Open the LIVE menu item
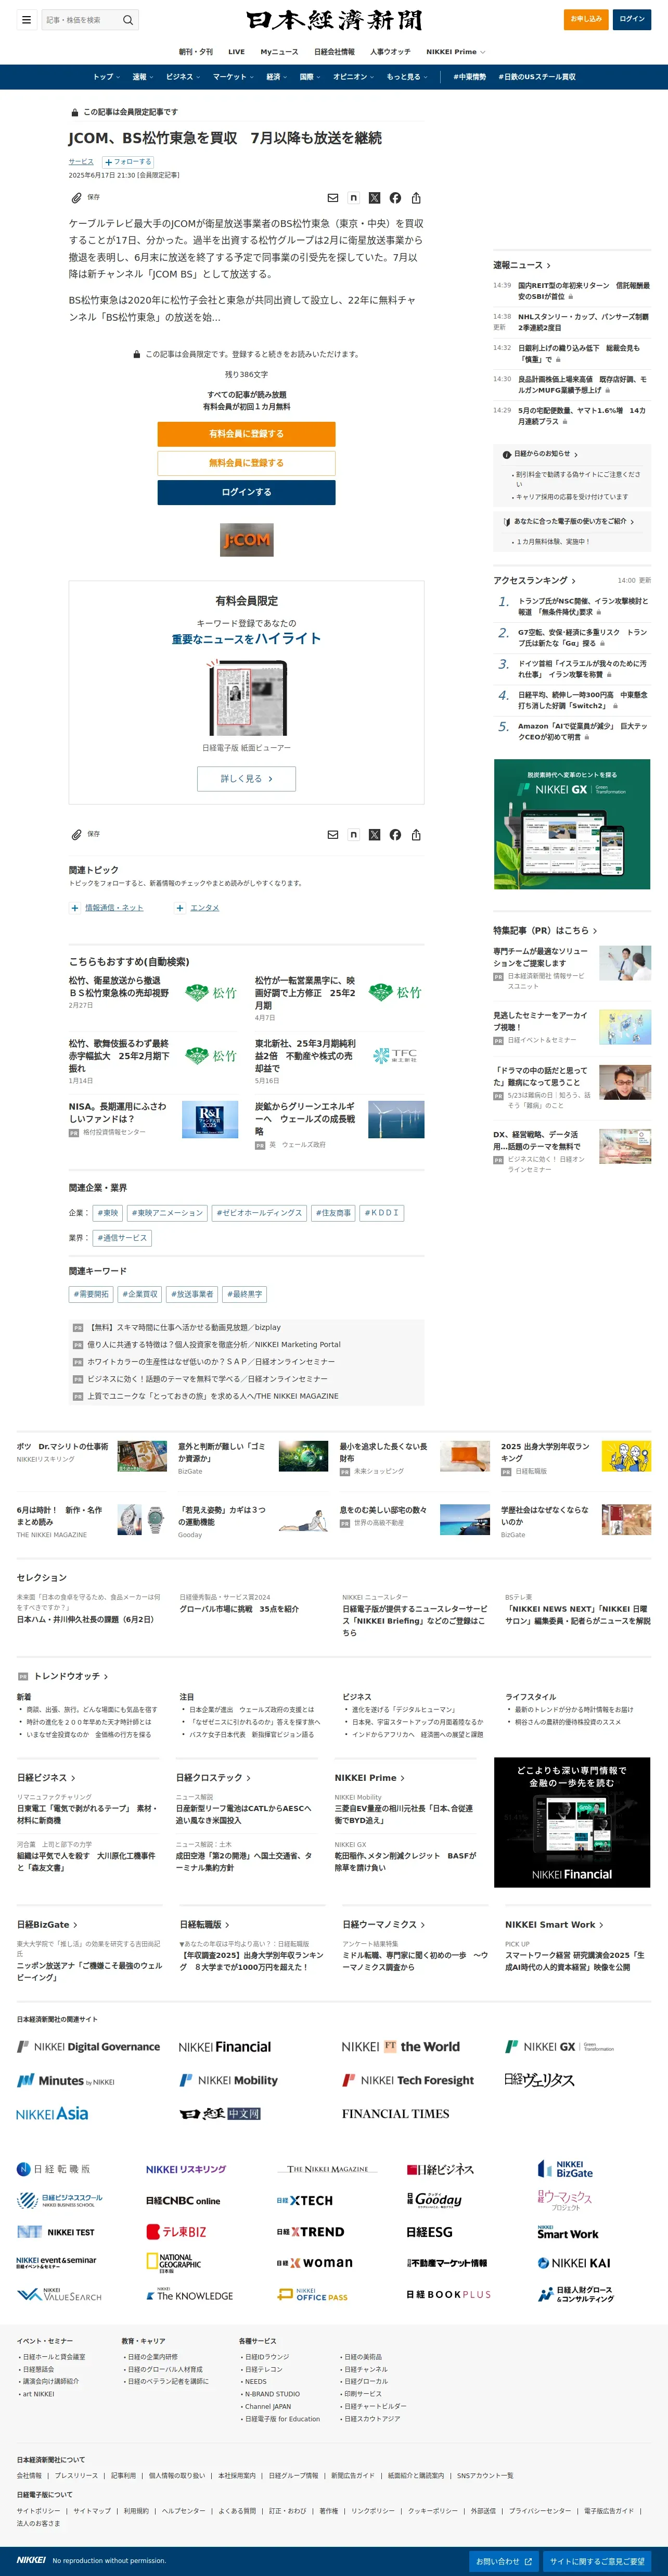This screenshot has height=2576, width=668. 236,52
